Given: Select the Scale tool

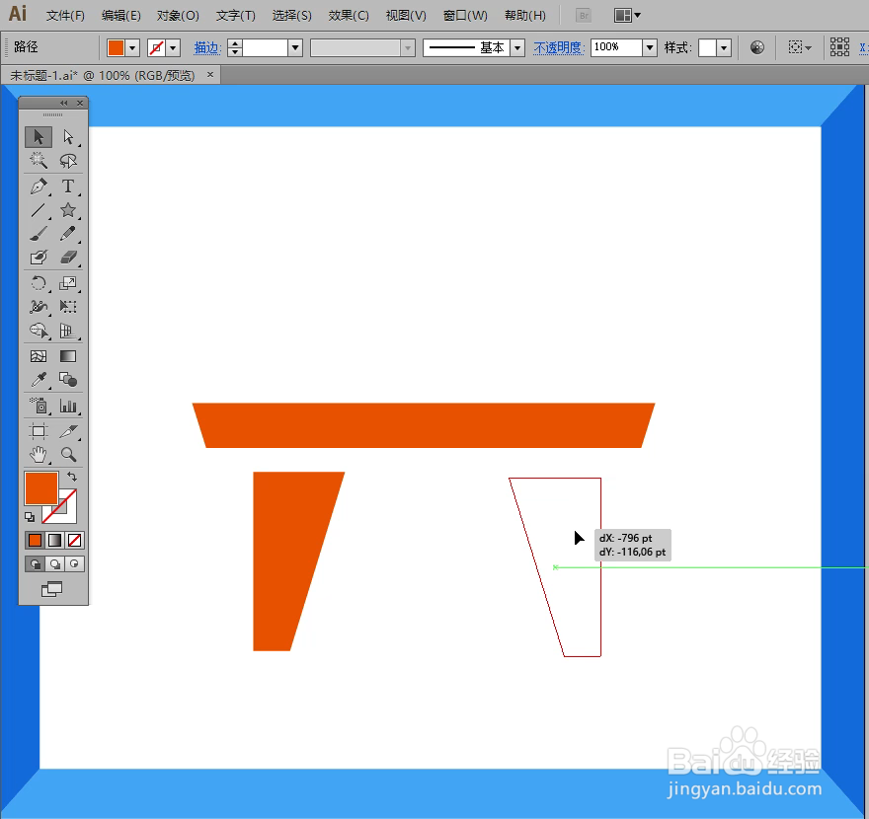Looking at the screenshot, I should click(x=68, y=283).
